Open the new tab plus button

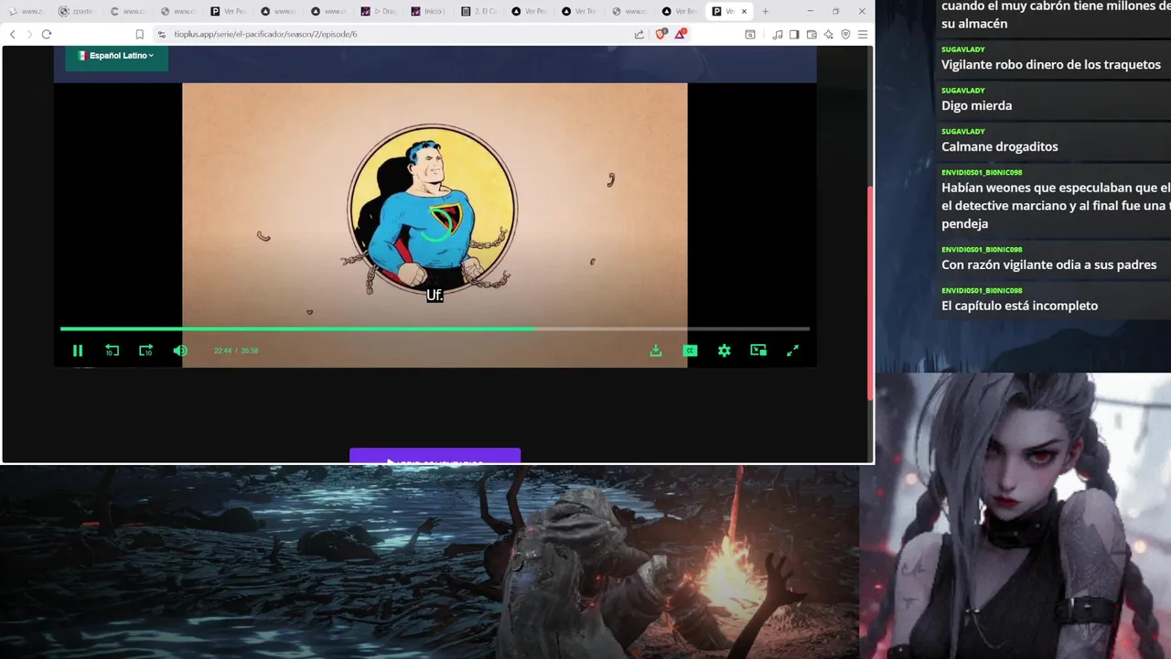point(766,11)
